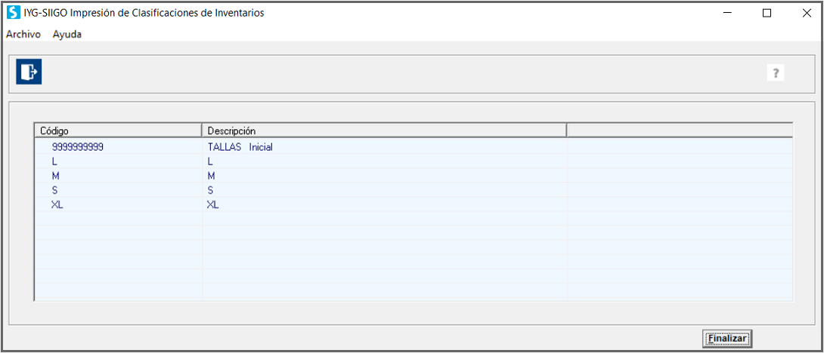Click the blue exit door icon
Image resolution: width=824 pixels, height=353 pixels.
(29, 72)
